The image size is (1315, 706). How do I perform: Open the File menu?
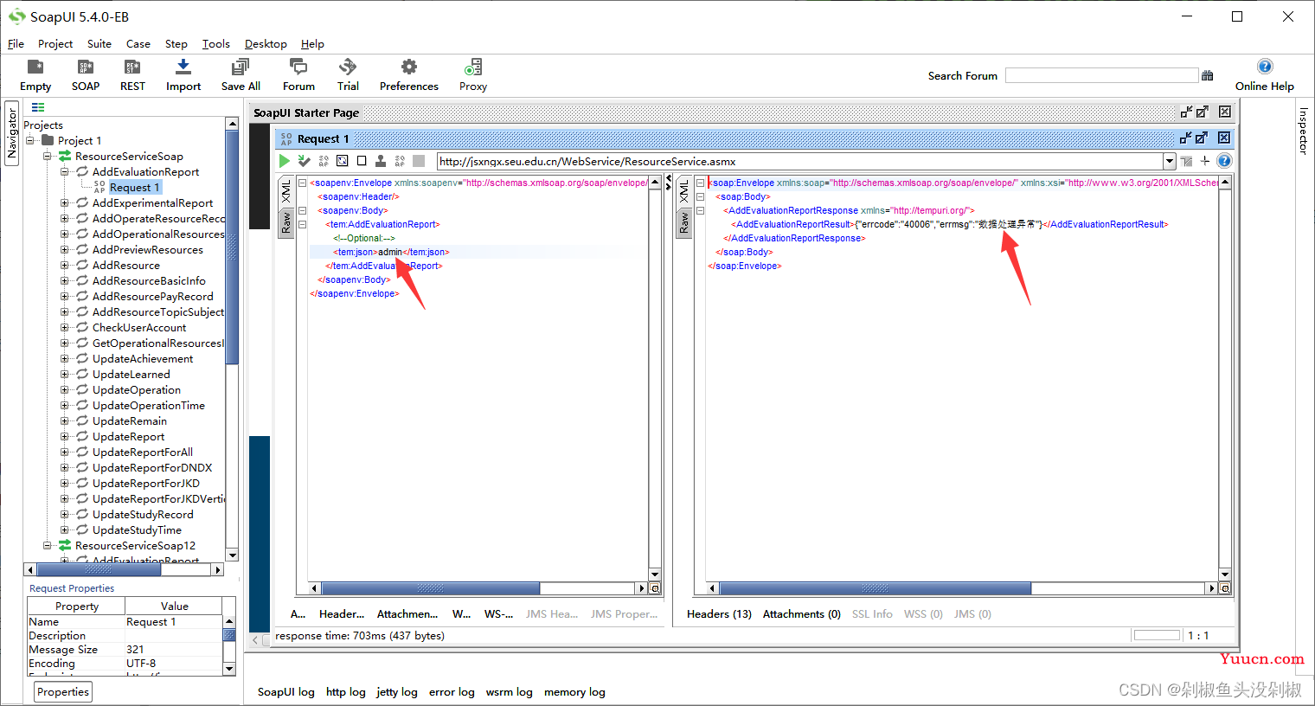click(x=16, y=43)
